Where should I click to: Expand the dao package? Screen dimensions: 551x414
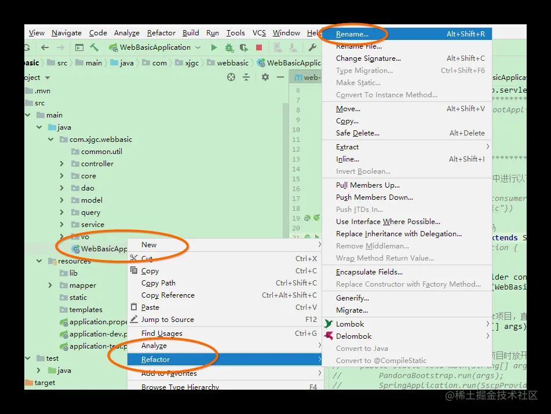click(62, 188)
